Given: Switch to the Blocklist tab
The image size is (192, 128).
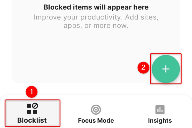Looking at the screenshot, I should tap(32, 113).
